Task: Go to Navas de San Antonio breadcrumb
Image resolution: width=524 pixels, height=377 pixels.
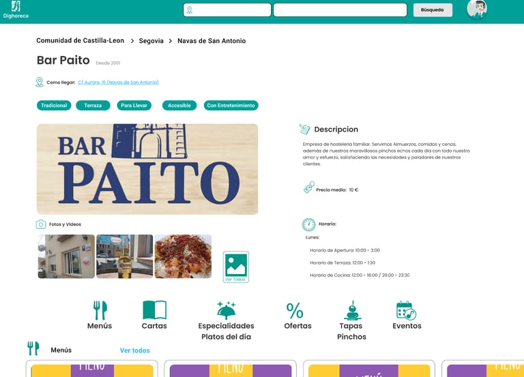Action: tap(212, 41)
